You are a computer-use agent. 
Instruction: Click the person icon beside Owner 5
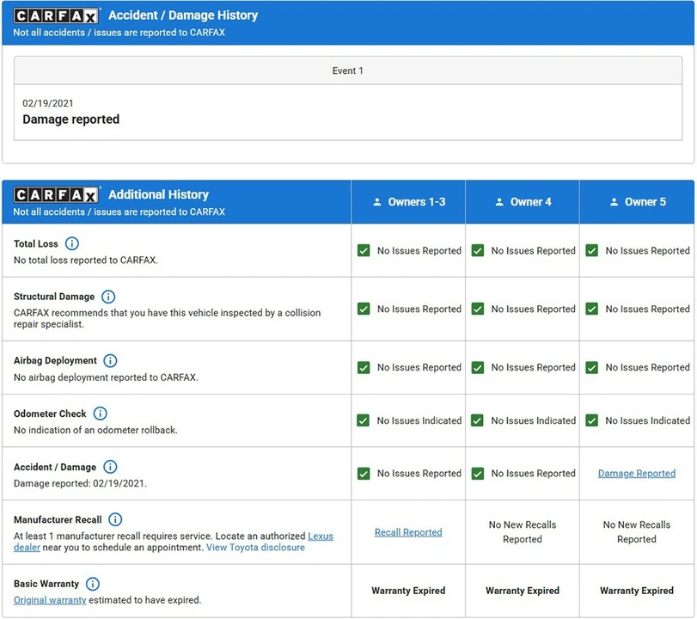(x=614, y=202)
